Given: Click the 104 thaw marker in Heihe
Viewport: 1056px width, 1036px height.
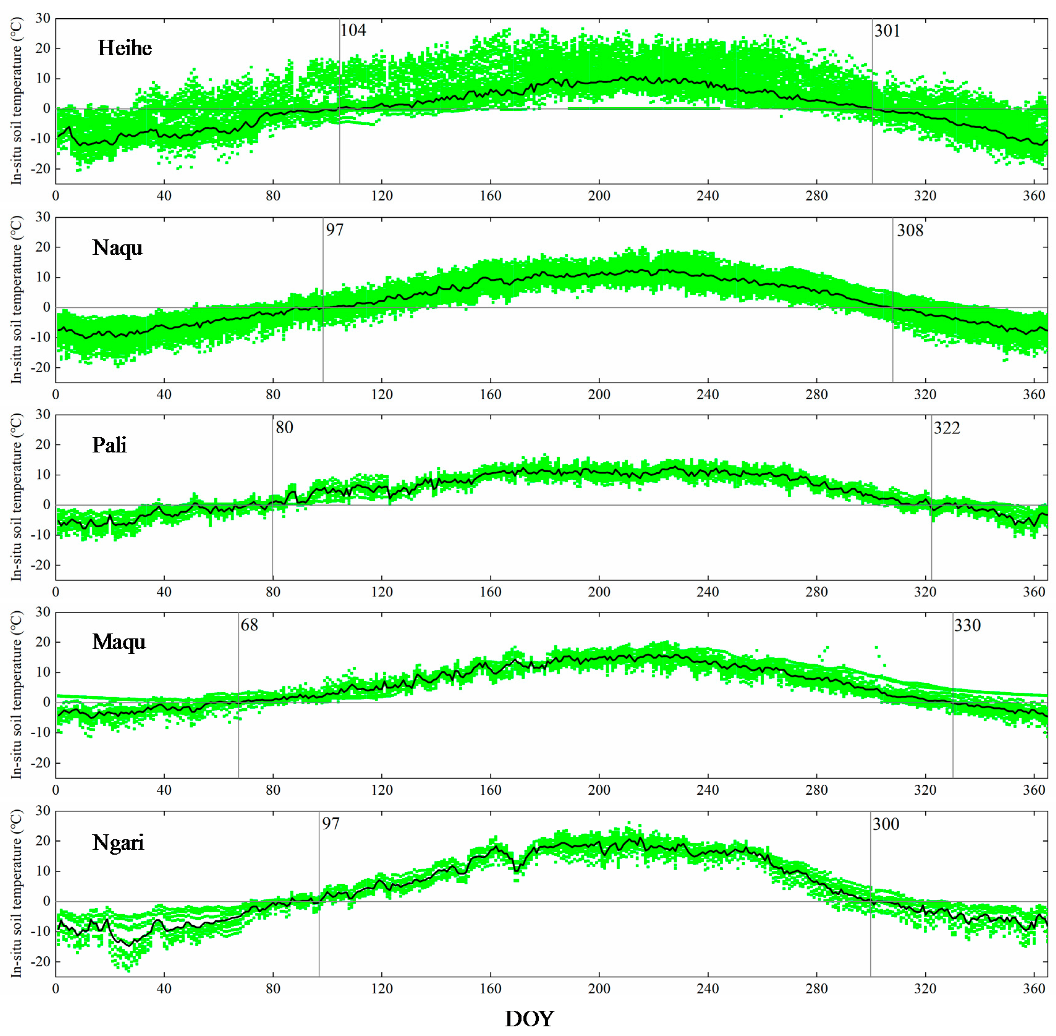Looking at the screenshot, I should tap(353, 31).
